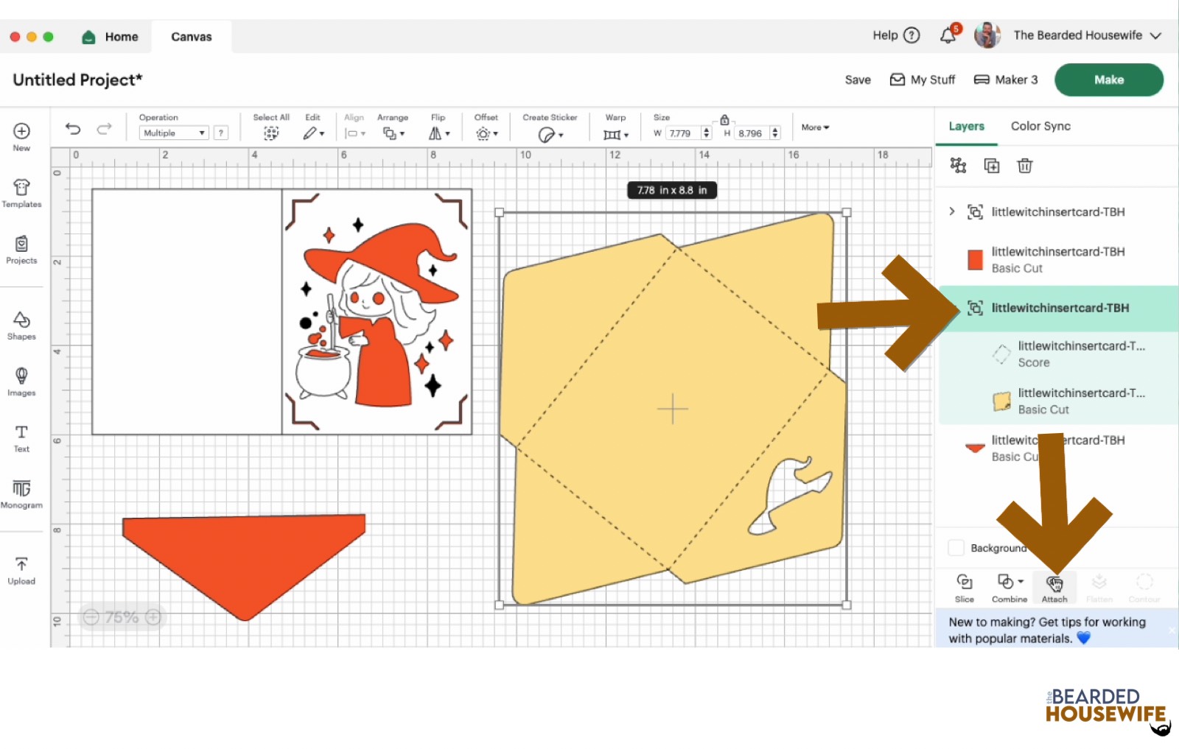Delete the selected layer with trash icon

coord(1025,166)
